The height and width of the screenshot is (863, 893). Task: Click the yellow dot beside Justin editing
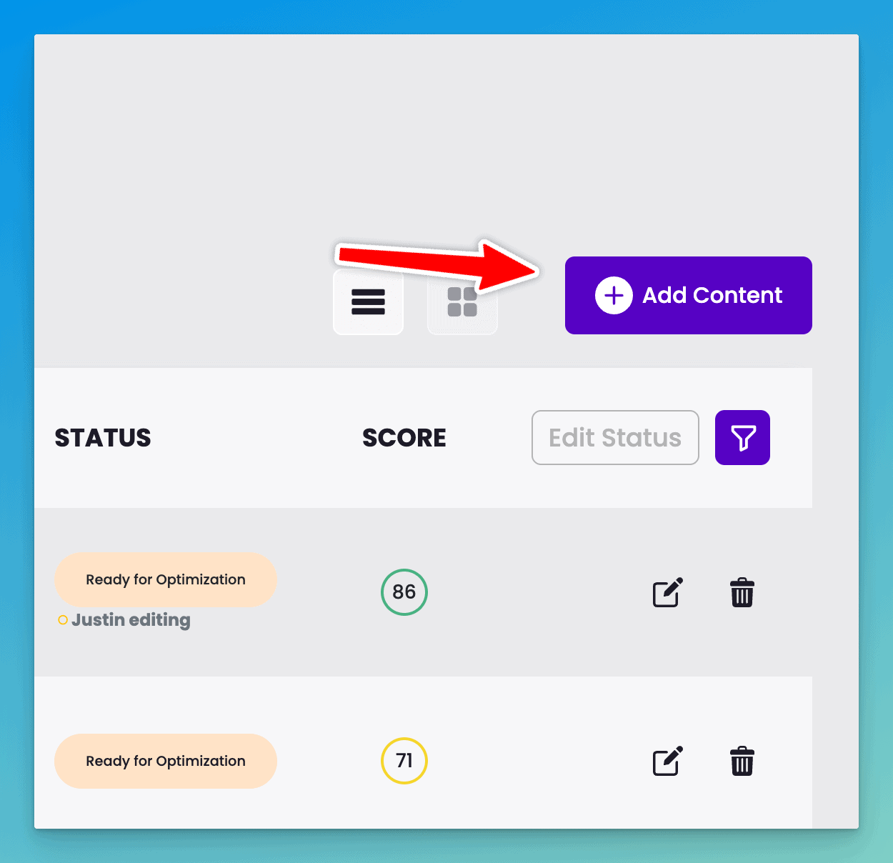pyautogui.click(x=63, y=620)
